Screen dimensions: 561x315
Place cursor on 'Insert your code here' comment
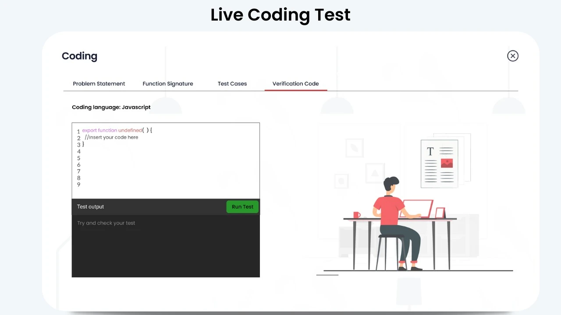pos(112,137)
